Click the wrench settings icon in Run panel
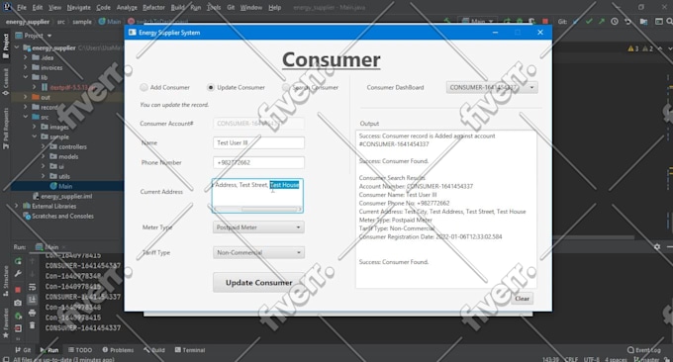 (18, 274)
